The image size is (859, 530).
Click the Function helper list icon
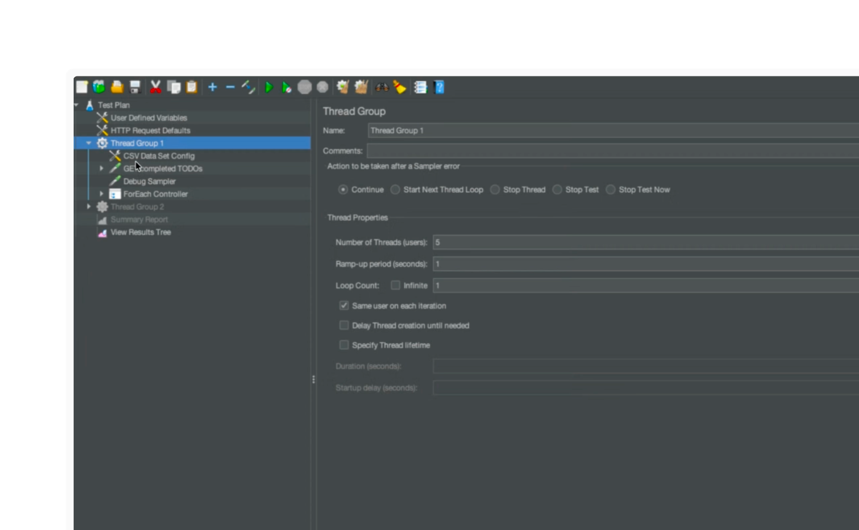pos(421,87)
